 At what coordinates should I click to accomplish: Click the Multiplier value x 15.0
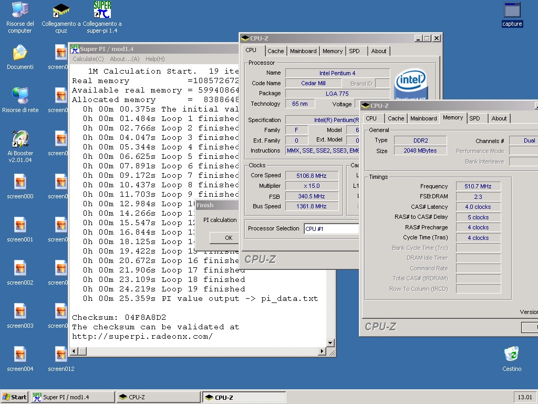pos(312,186)
